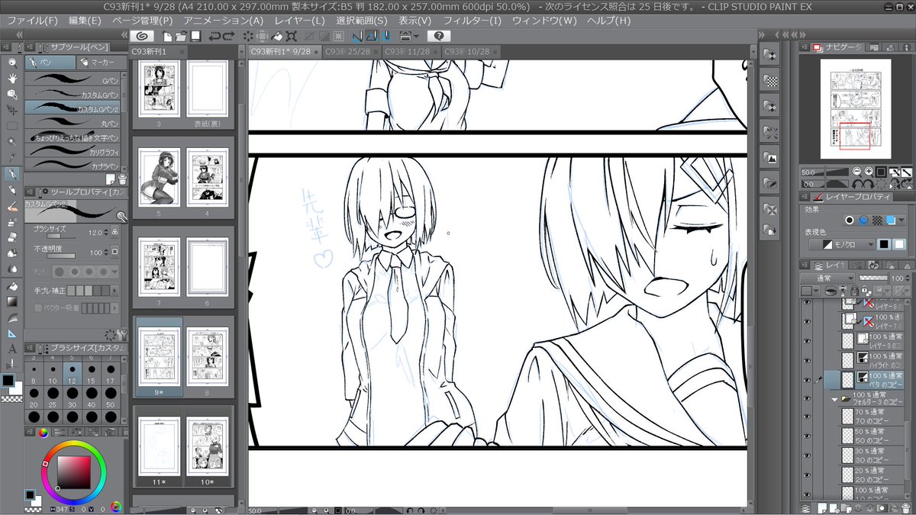This screenshot has width=916, height=515.
Task: Select the Fill bucket tool
Action: (x=12, y=286)
